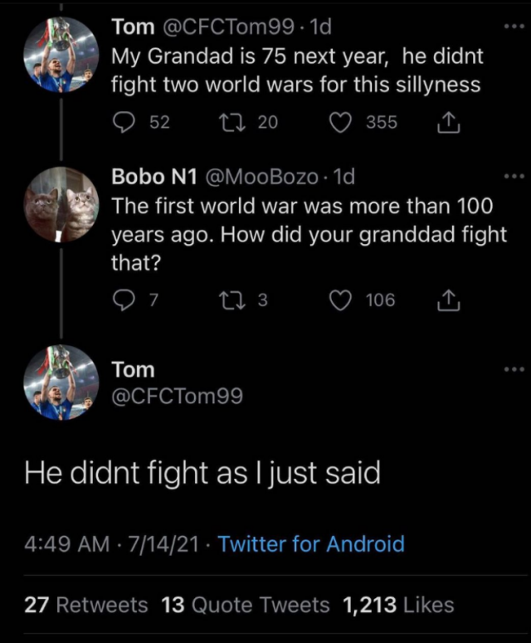The height and width of the screenshot is (643, 531).
Task: Like Bobo N1's tweet with 106 likes
Action: click(x=339, y=300)
